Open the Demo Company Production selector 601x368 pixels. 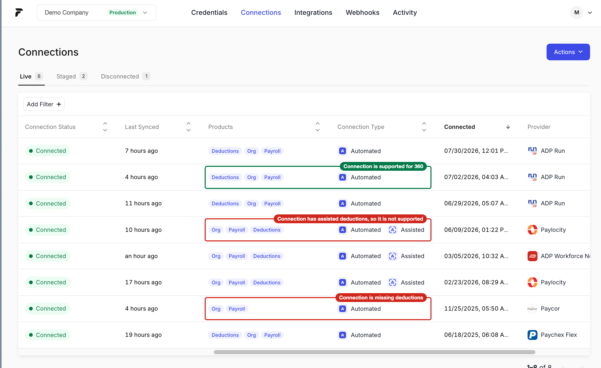97,12
